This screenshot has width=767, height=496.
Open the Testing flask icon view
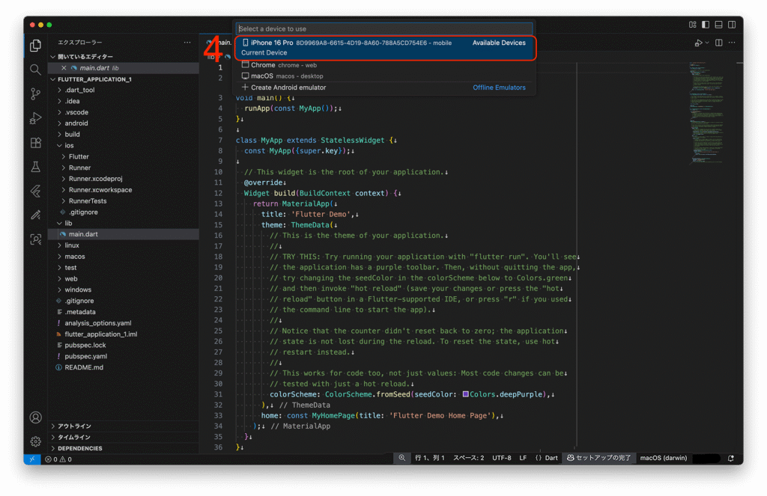click(35, 167)
